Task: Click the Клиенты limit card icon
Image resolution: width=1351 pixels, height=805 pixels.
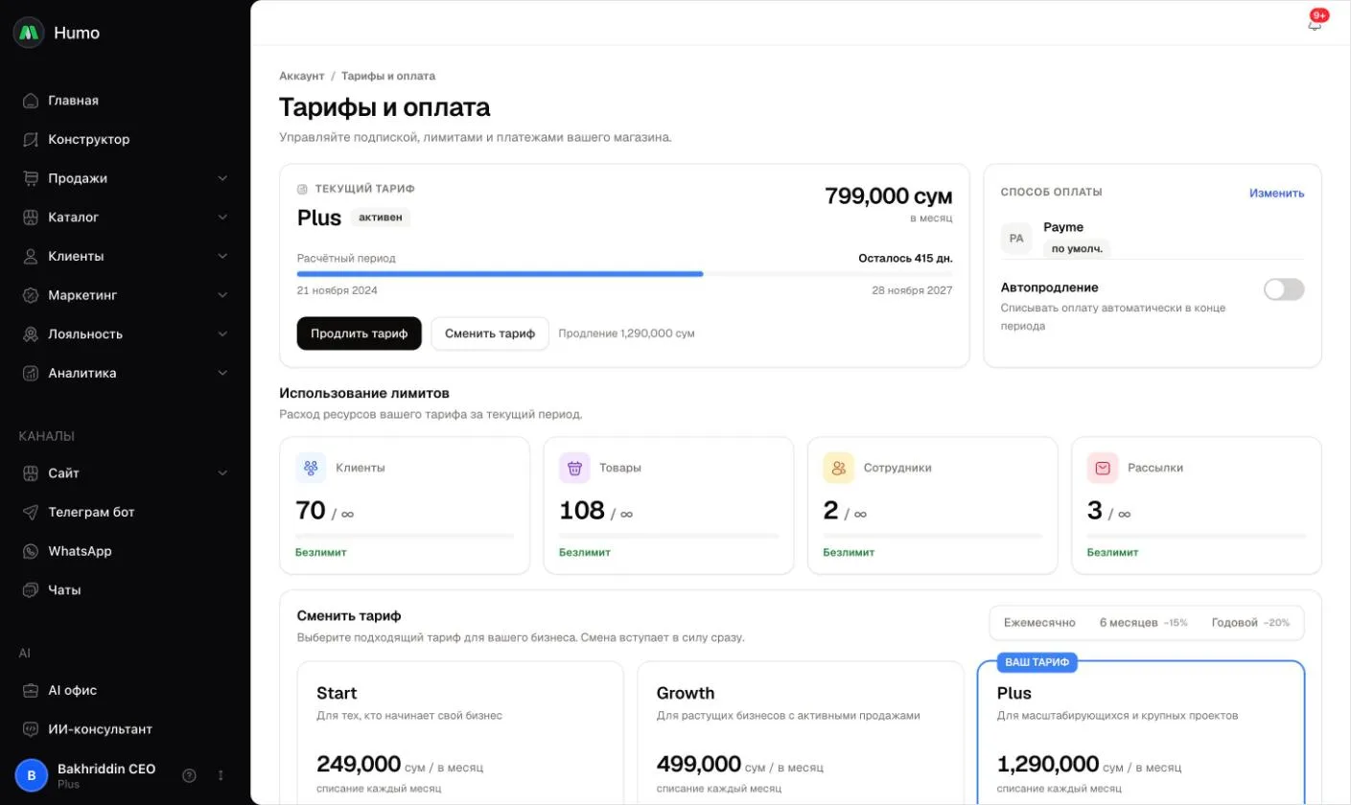Action: coord(311,468)
